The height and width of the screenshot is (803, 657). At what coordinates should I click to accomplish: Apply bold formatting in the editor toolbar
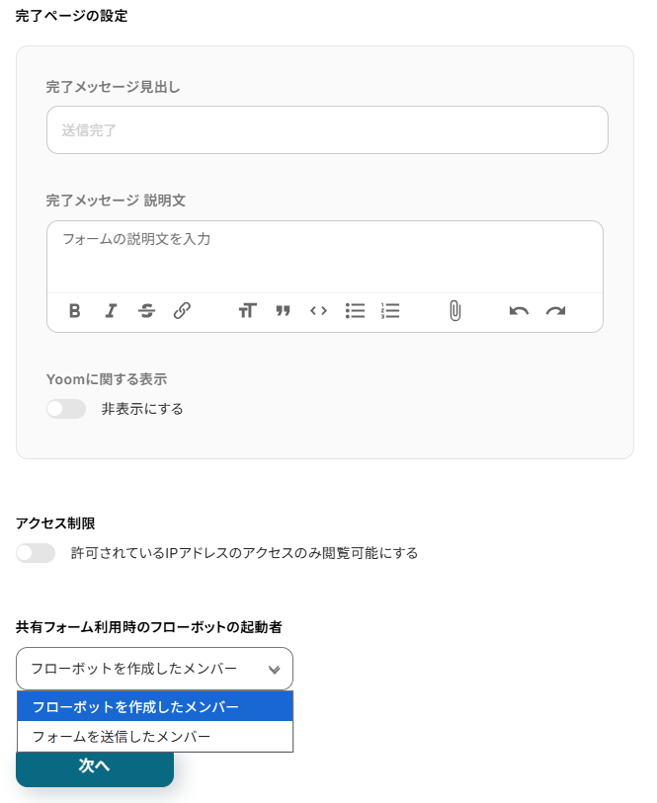75,311
